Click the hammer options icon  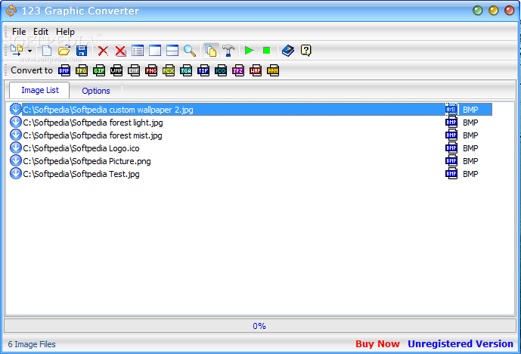tap(228, 51)
